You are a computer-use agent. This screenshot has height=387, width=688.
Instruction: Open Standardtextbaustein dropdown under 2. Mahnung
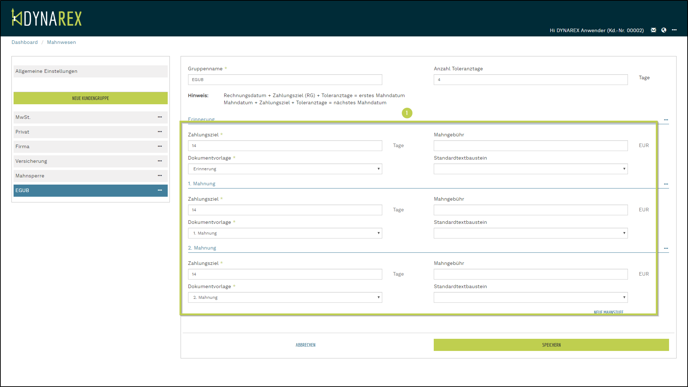[531, 297]
